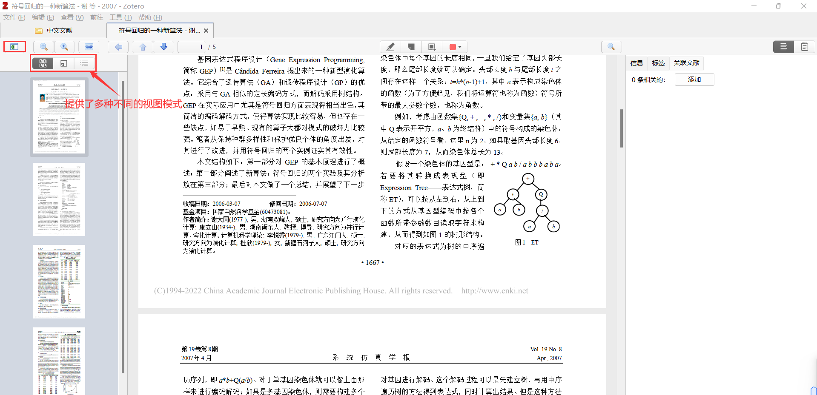Open the 帮助 (H) menu
The image size is (817, 395).
150,17
